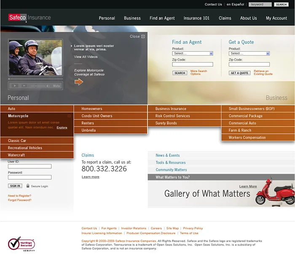Expand the News & Events section
The image size is (295, 254).
(221, 155)
